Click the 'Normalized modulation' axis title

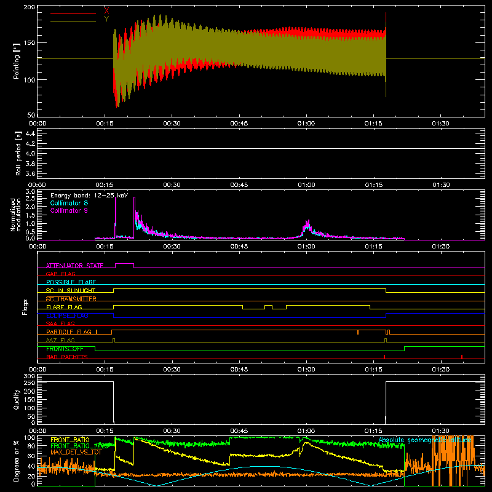16,215
